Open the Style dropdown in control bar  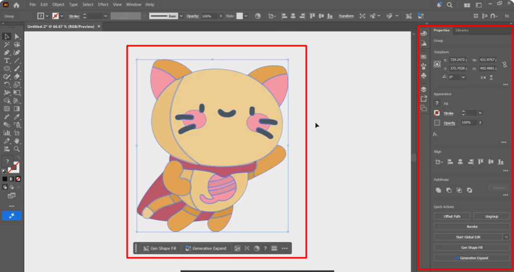pos(246,16)
